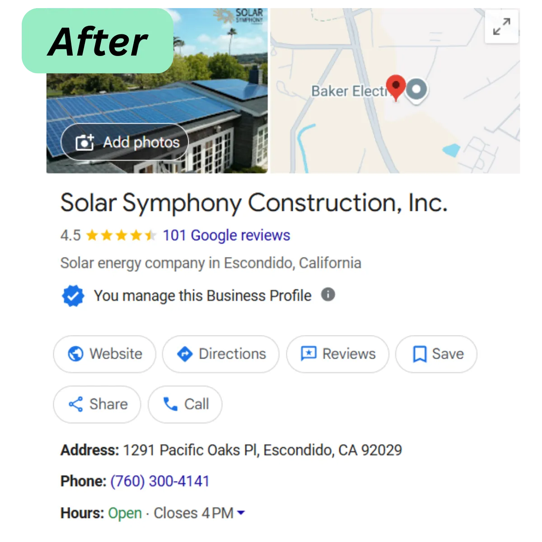
Task: Open the Reviews button
Action: click(x=338, y=354)
